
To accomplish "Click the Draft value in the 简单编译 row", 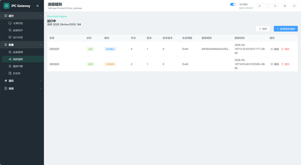I will (185, 49).
